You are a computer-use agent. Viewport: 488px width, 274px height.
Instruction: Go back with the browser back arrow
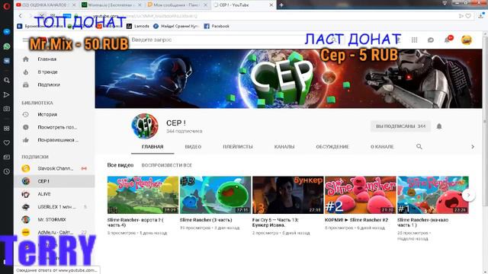21,15
